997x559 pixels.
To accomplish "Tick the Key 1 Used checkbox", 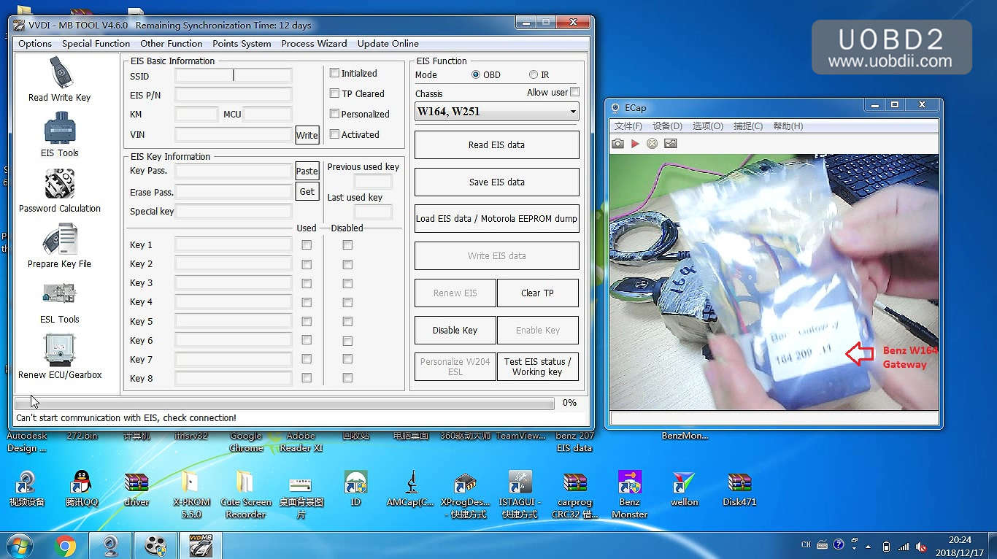I will coord(307,245).
